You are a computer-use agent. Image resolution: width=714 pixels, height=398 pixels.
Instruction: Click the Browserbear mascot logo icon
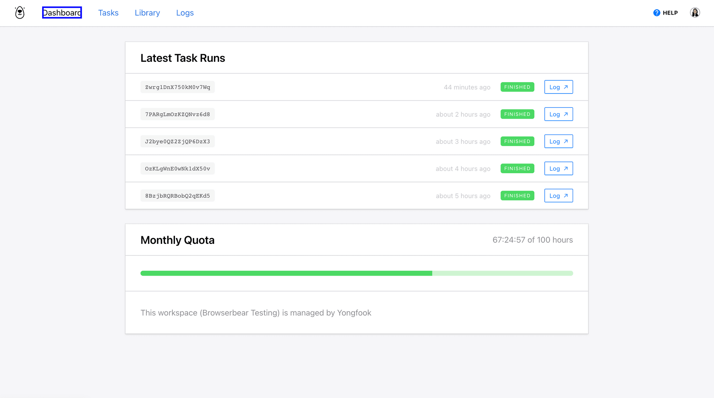(x=20, y=13)
